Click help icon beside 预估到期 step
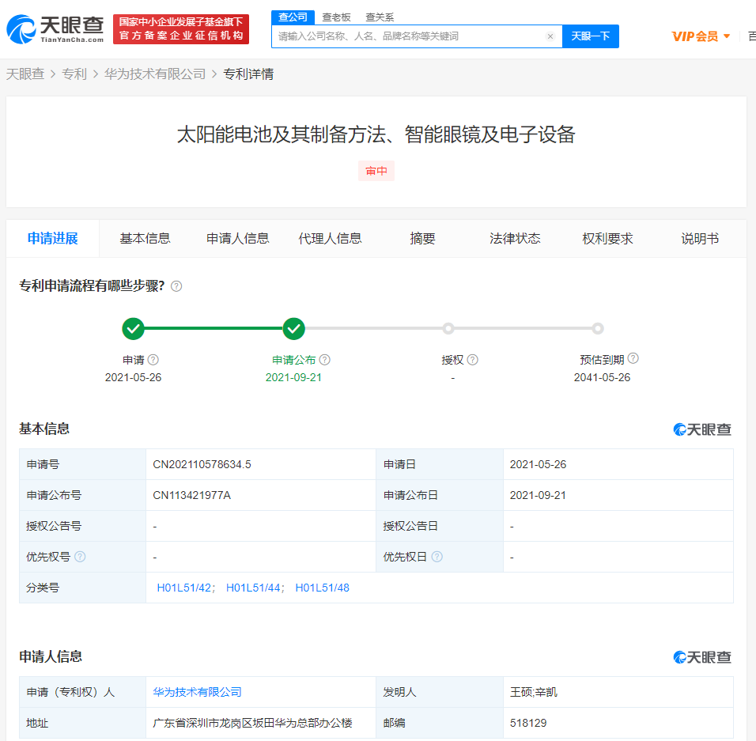 tap(633, 358)
